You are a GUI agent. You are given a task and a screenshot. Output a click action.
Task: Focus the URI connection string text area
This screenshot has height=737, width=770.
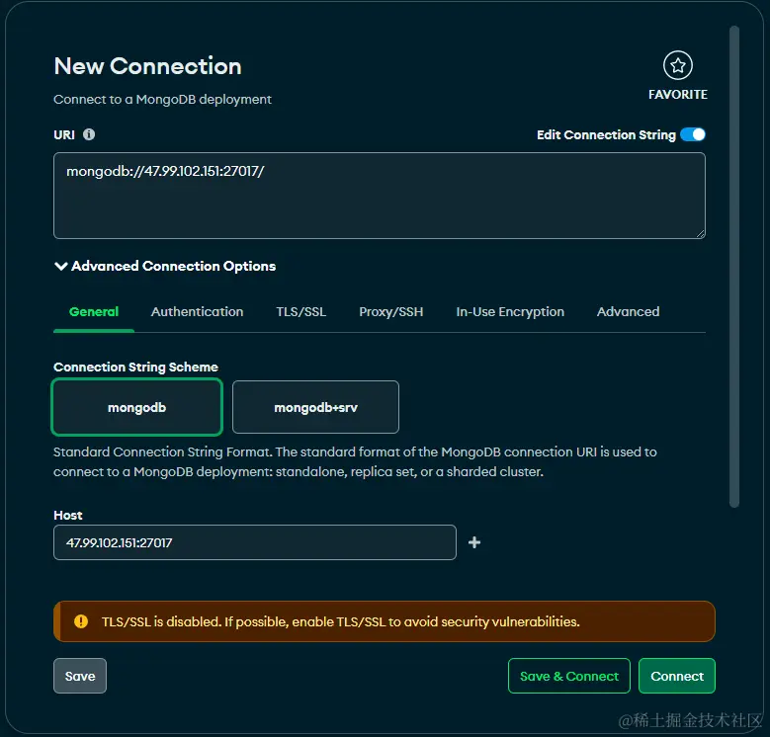click(x=380, y=196)
